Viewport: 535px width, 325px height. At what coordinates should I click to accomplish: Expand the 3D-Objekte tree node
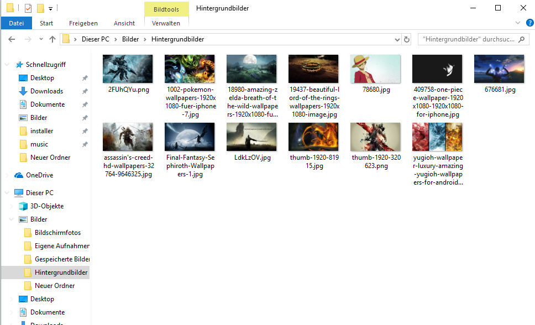click(12, 206)
